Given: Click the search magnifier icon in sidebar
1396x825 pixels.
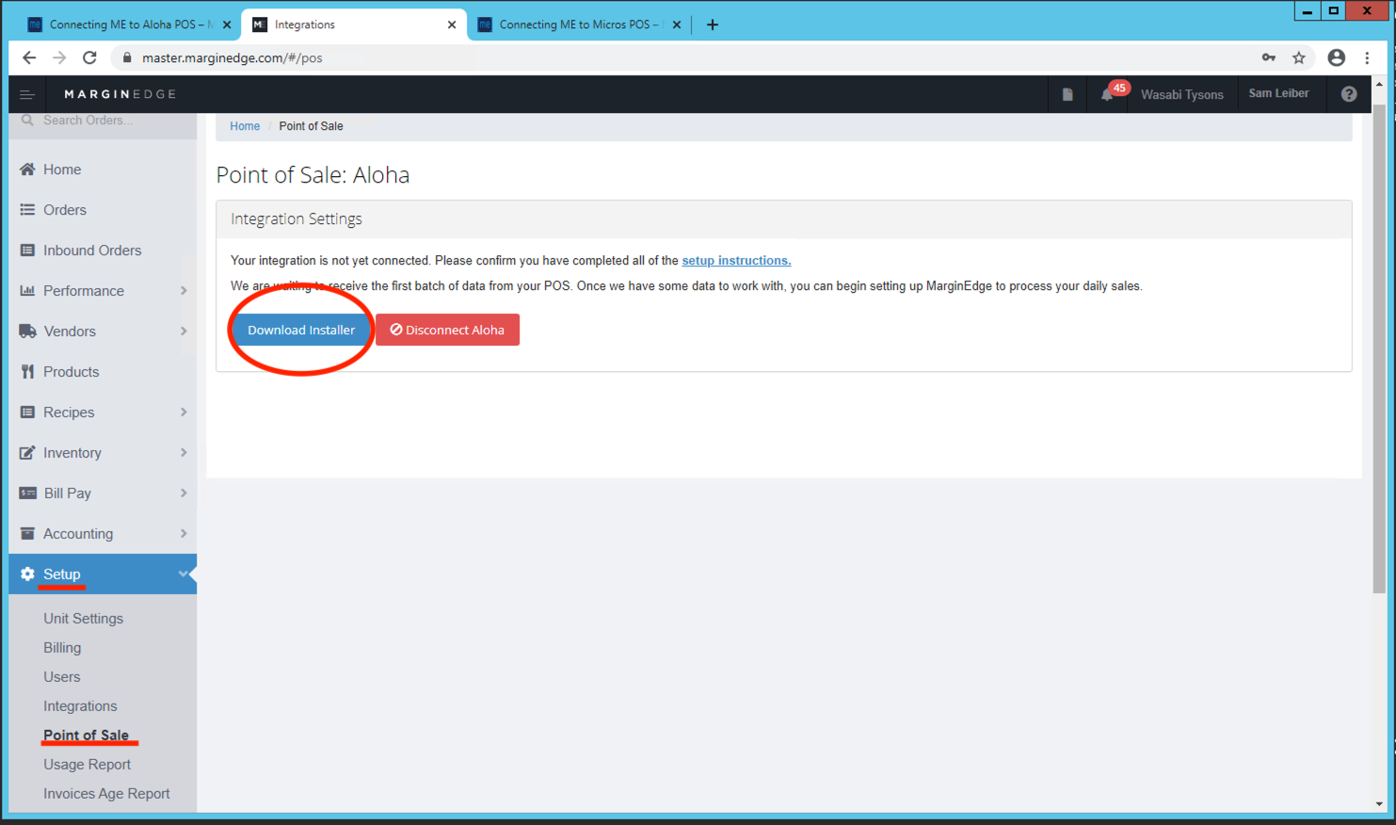Looking at the screenshot, I should [27, 120].
